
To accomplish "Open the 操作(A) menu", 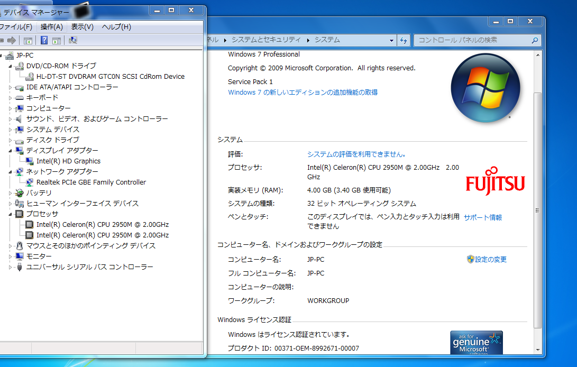I will pos(51,27).
